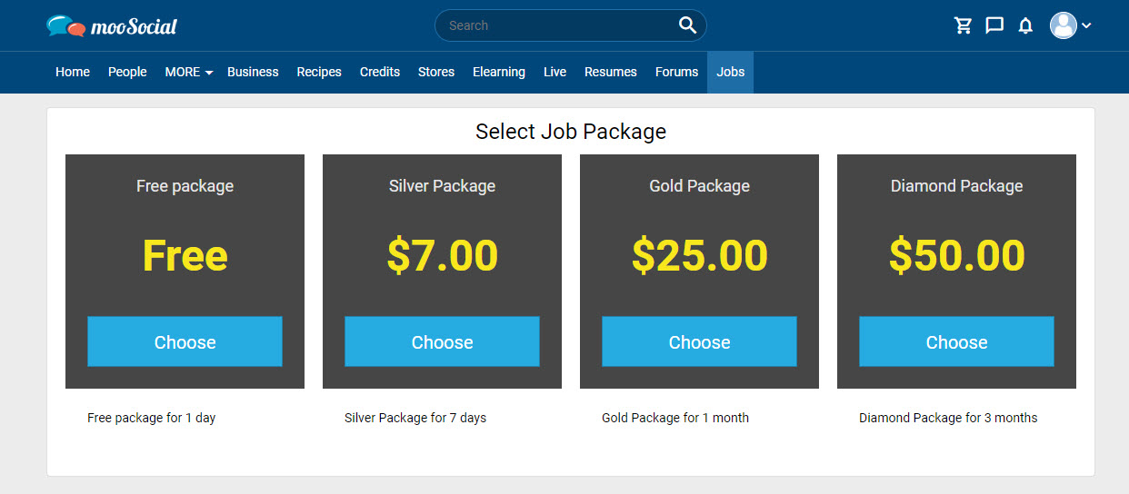The width and height of the screenshot is (1129, 494).
Task: Go to the Home menu item
Action: 73,72
